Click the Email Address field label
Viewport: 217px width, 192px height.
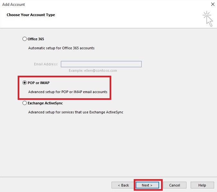[x=46, y=64]
